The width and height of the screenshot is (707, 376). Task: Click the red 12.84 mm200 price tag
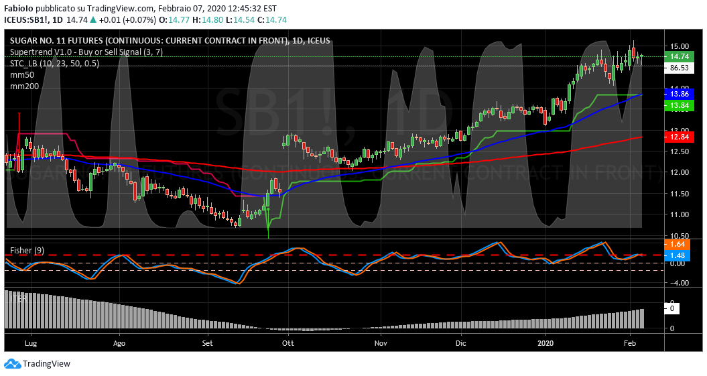click(x=676, y=137)
